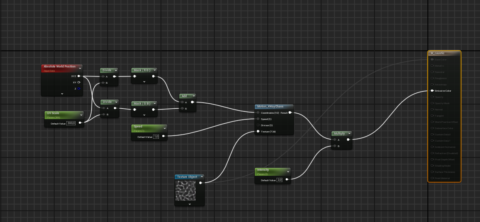Viewport: 480px width, 222px height.
Task: Select the caustic texture thumbnail preview
Action: (x=186, y=191)
